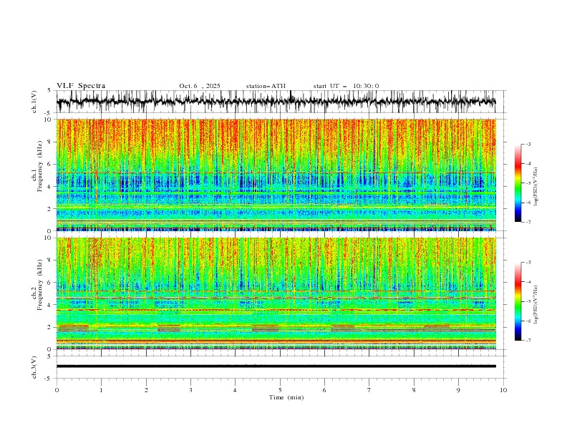567x438 pixels.
Task: Click the upper ch.1 PSD color bar
Action: [518, 183]
